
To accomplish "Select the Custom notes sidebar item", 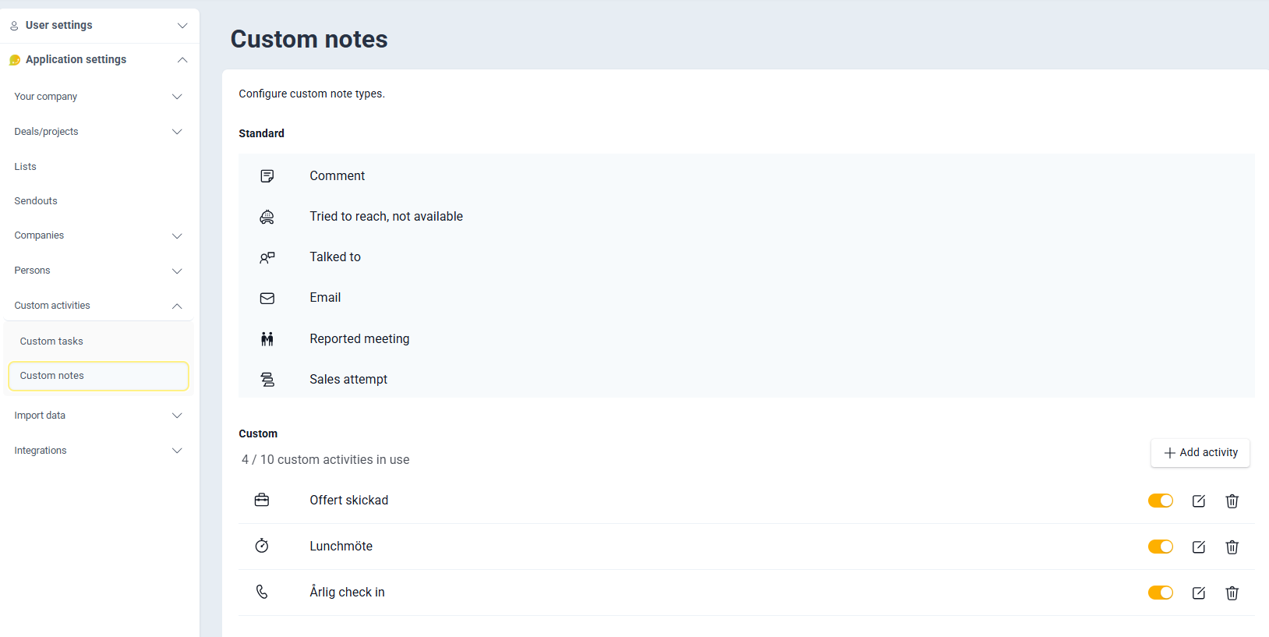I will 98,376.
